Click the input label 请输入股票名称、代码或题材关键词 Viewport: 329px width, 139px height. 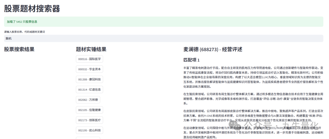click(24, 32)
